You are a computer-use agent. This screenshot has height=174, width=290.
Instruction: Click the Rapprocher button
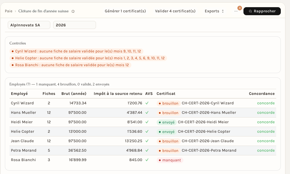click(x=262, y=11)
